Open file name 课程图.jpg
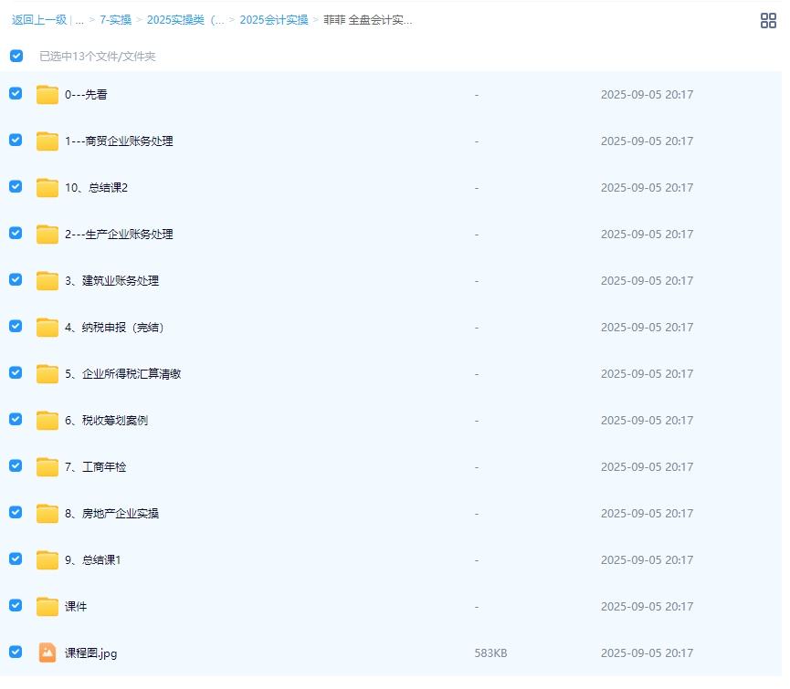Viewport: 790px width, 689px height. [90, 653]
